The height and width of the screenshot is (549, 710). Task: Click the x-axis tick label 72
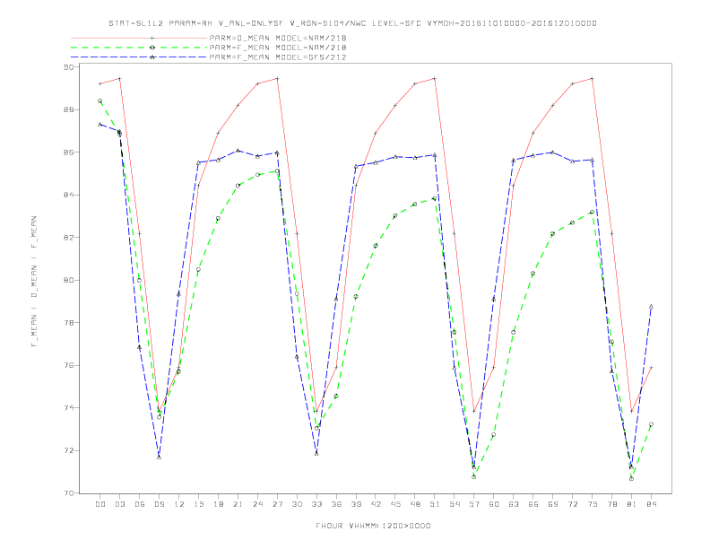pyautogui.click(x=573, y=504)
